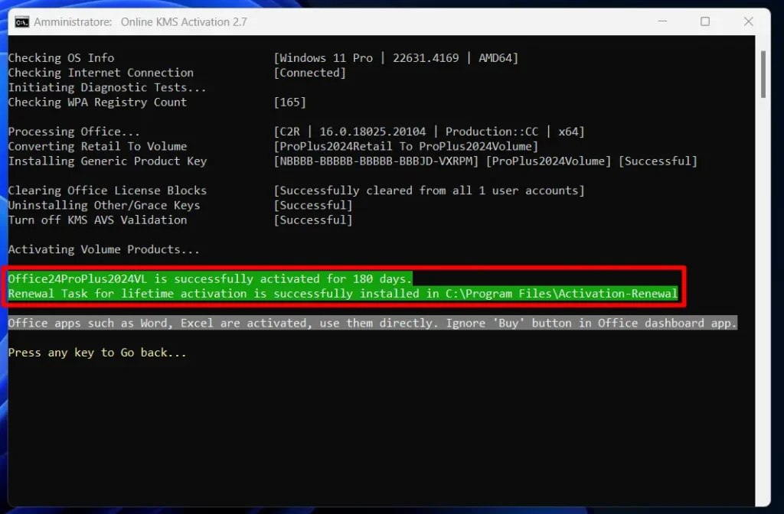
Task: Click the command prompt icon in title bar
Action: point(21,22)
